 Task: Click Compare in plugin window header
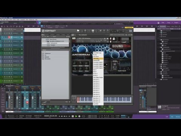point(50,28)
